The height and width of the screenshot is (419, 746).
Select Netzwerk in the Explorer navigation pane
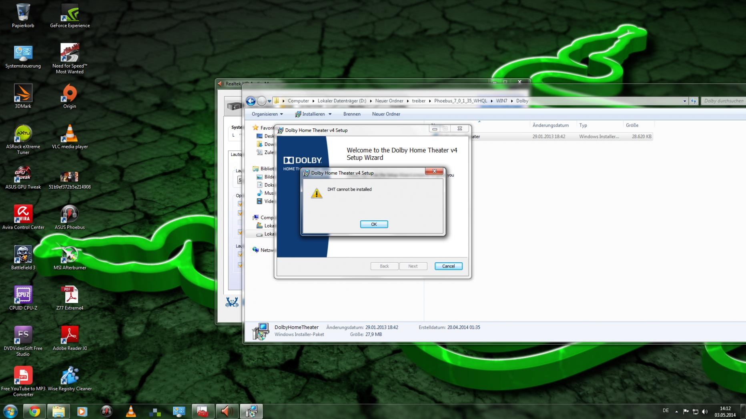click(263, 250)
